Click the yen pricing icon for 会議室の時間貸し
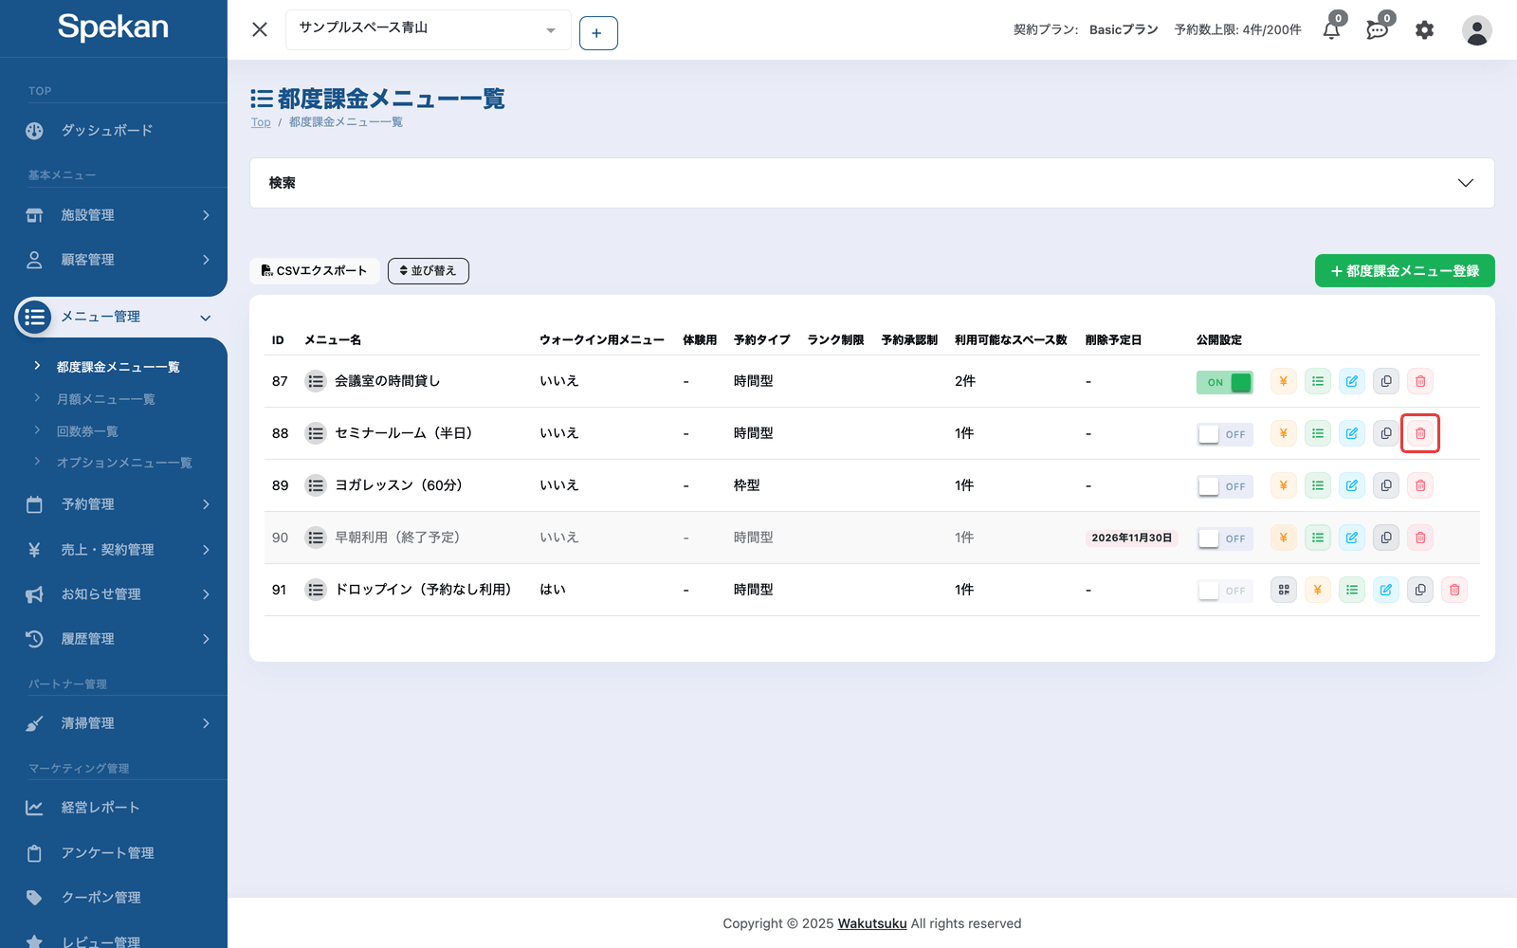The height and width of the screenshot is (948, 1517). [x=1284, y=381]
